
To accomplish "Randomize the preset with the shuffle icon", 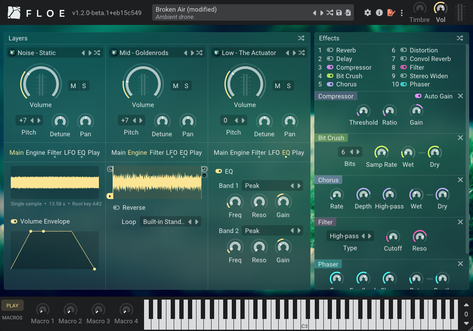I will pos(329,13).
